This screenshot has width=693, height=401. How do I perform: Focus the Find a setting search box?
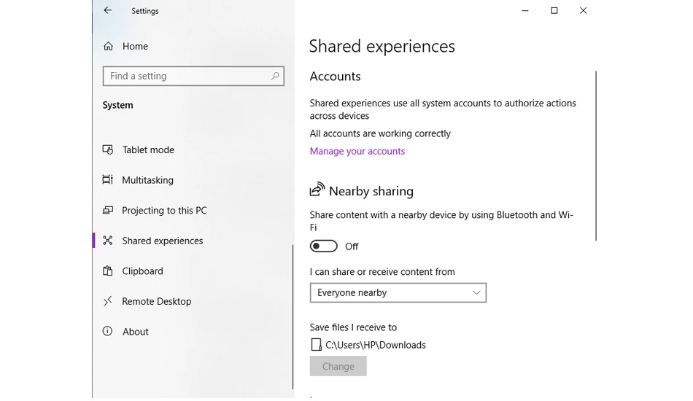(193, 76)
